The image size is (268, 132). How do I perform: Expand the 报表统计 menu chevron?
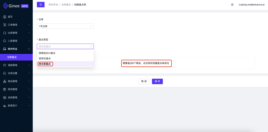click(29, 106)
